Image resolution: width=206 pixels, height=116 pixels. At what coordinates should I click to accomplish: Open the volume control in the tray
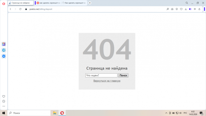click(x=181, y=113)
